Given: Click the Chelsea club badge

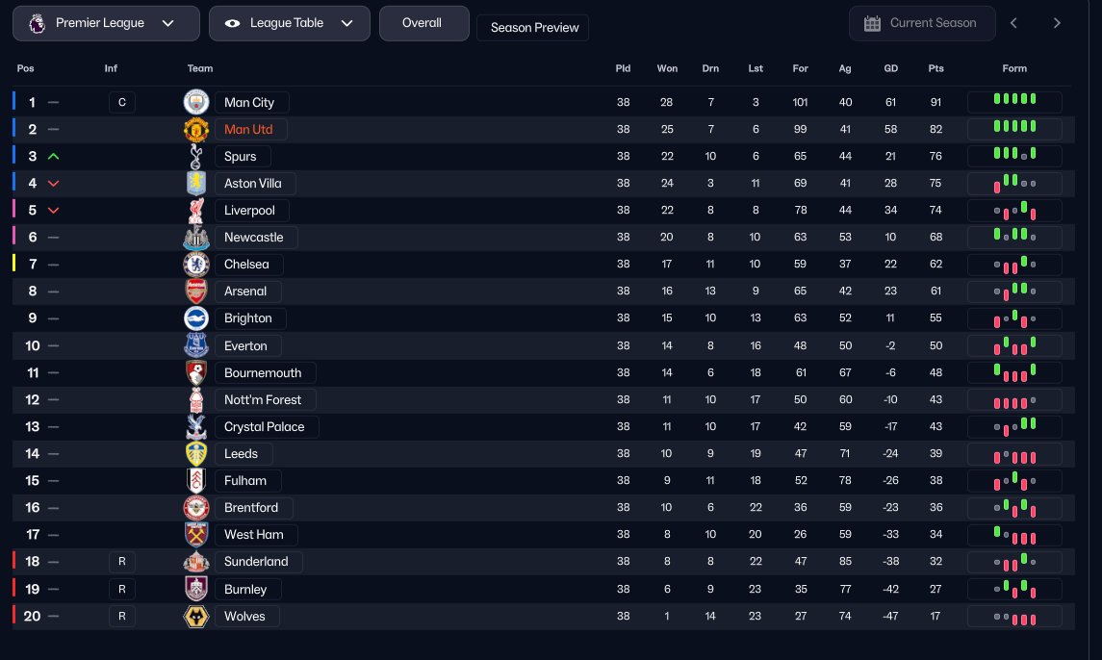Looking at the screenshot, I should click(196, 264).
